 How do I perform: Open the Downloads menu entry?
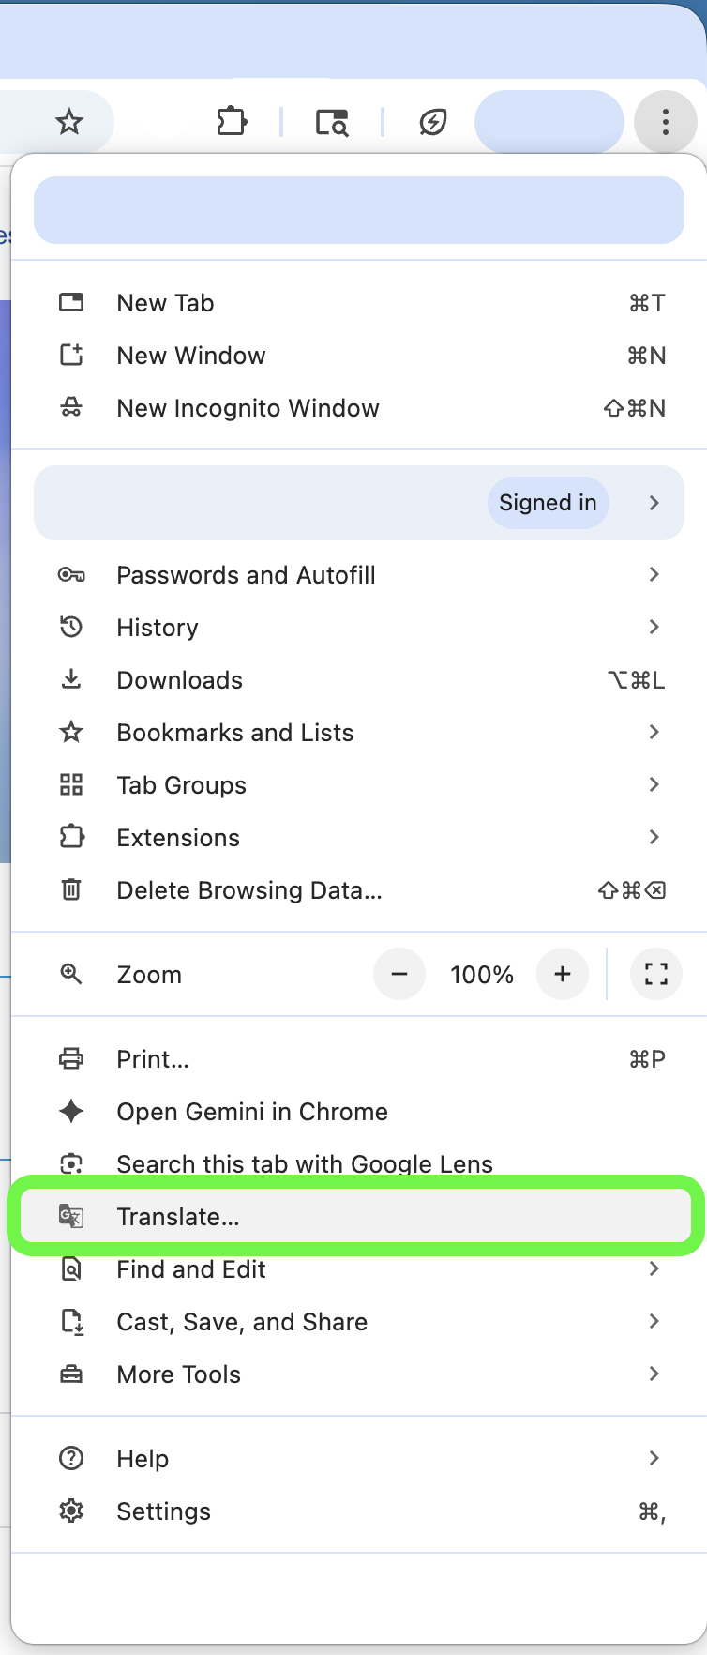click(179, 680)
